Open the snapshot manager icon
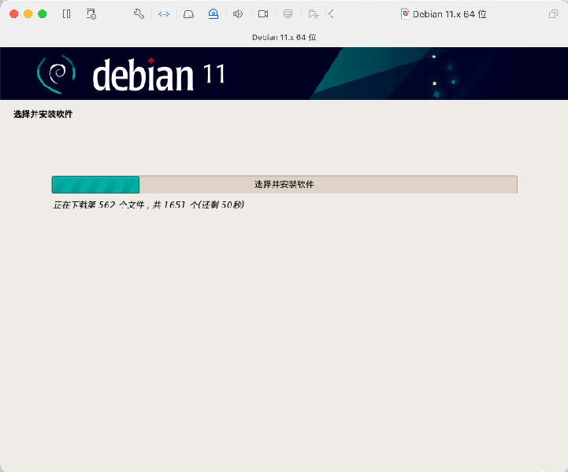568x472 pixels. click(x=91, y=14)
